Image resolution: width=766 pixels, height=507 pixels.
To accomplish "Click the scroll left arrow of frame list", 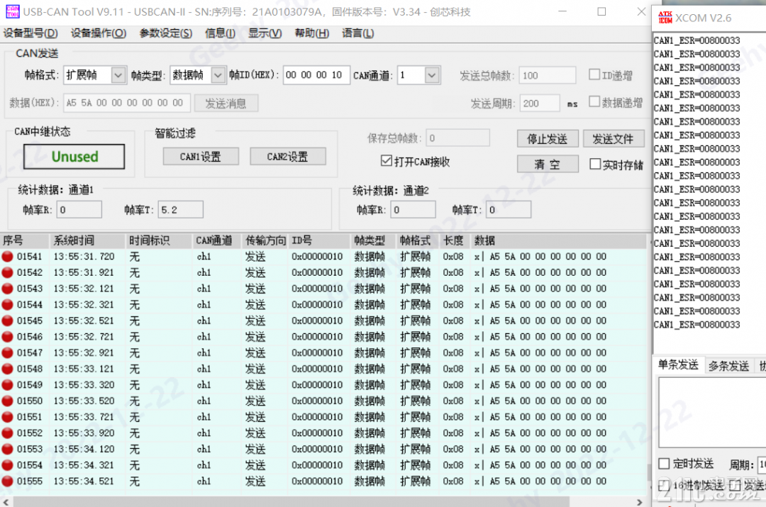I will tap(6, 501).
